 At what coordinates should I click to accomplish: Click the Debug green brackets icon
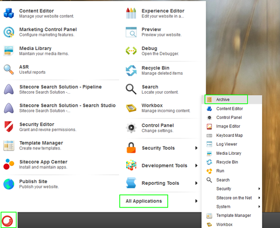tap(131, 51)
